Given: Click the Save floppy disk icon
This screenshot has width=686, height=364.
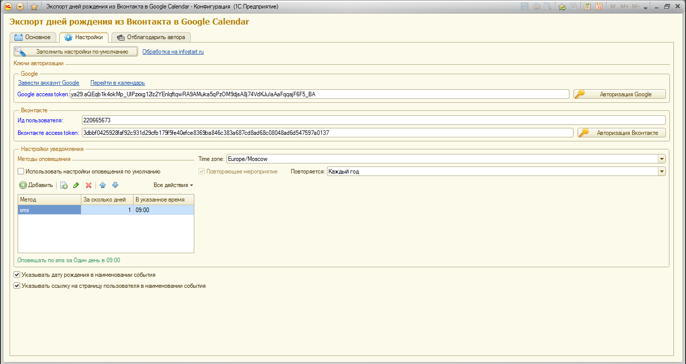Looking at the screenshot, I should tap(525, 7).
